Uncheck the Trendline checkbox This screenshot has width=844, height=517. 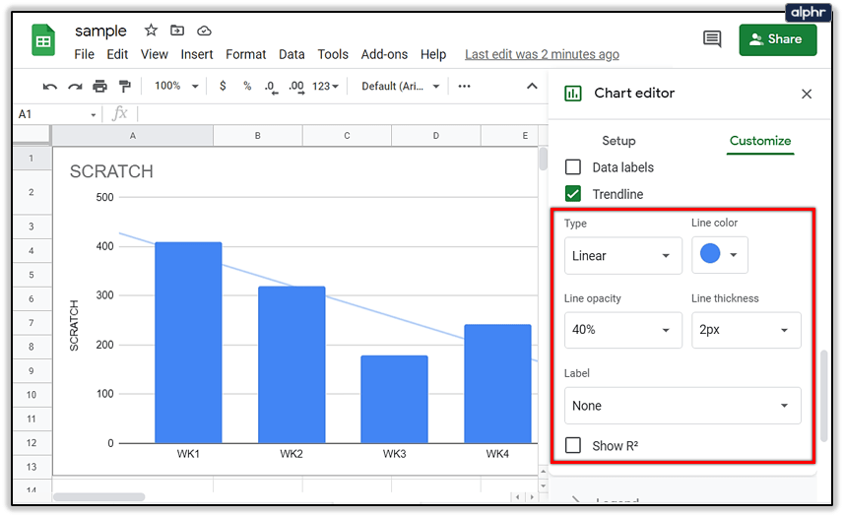pos(573,194)
